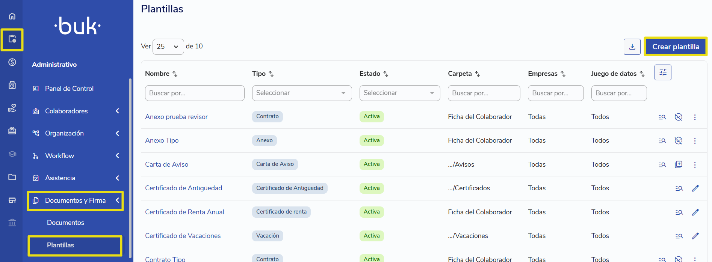
Task: Open the Carta de Aviso template link
Action: click(x=166, y=164)
